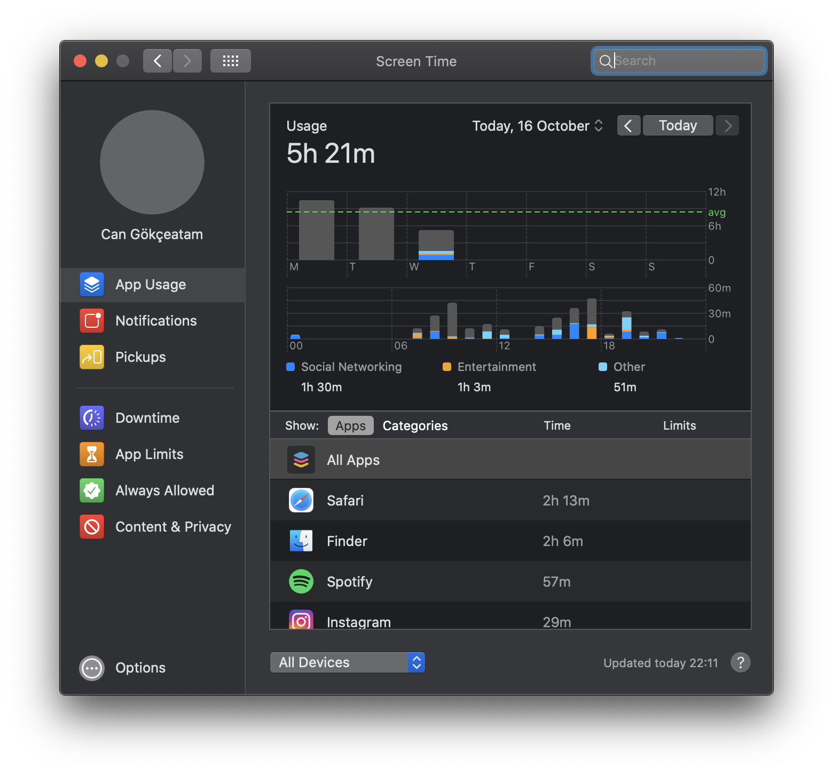
Task: Click the Other light-blue legend swatch
Action: click(603, 367)
